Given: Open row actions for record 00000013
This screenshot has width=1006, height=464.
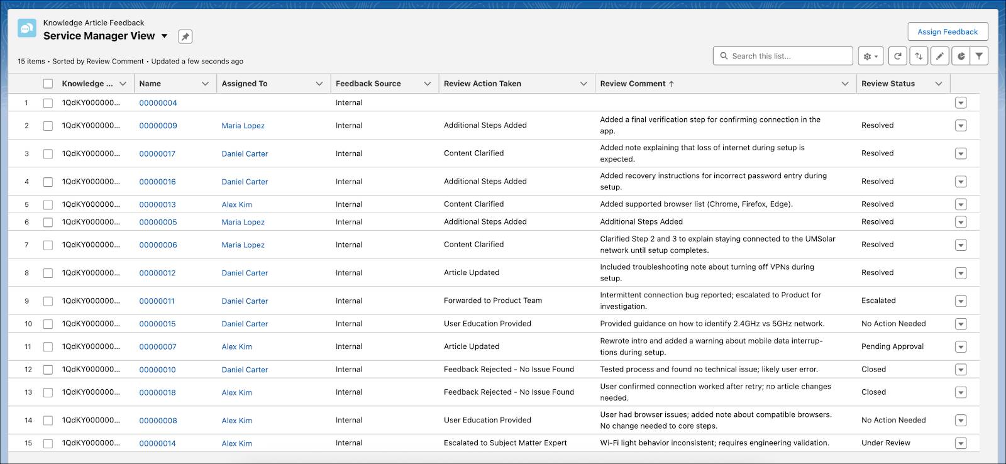Looking at the screenshot, I should click(x=961, y=204).
